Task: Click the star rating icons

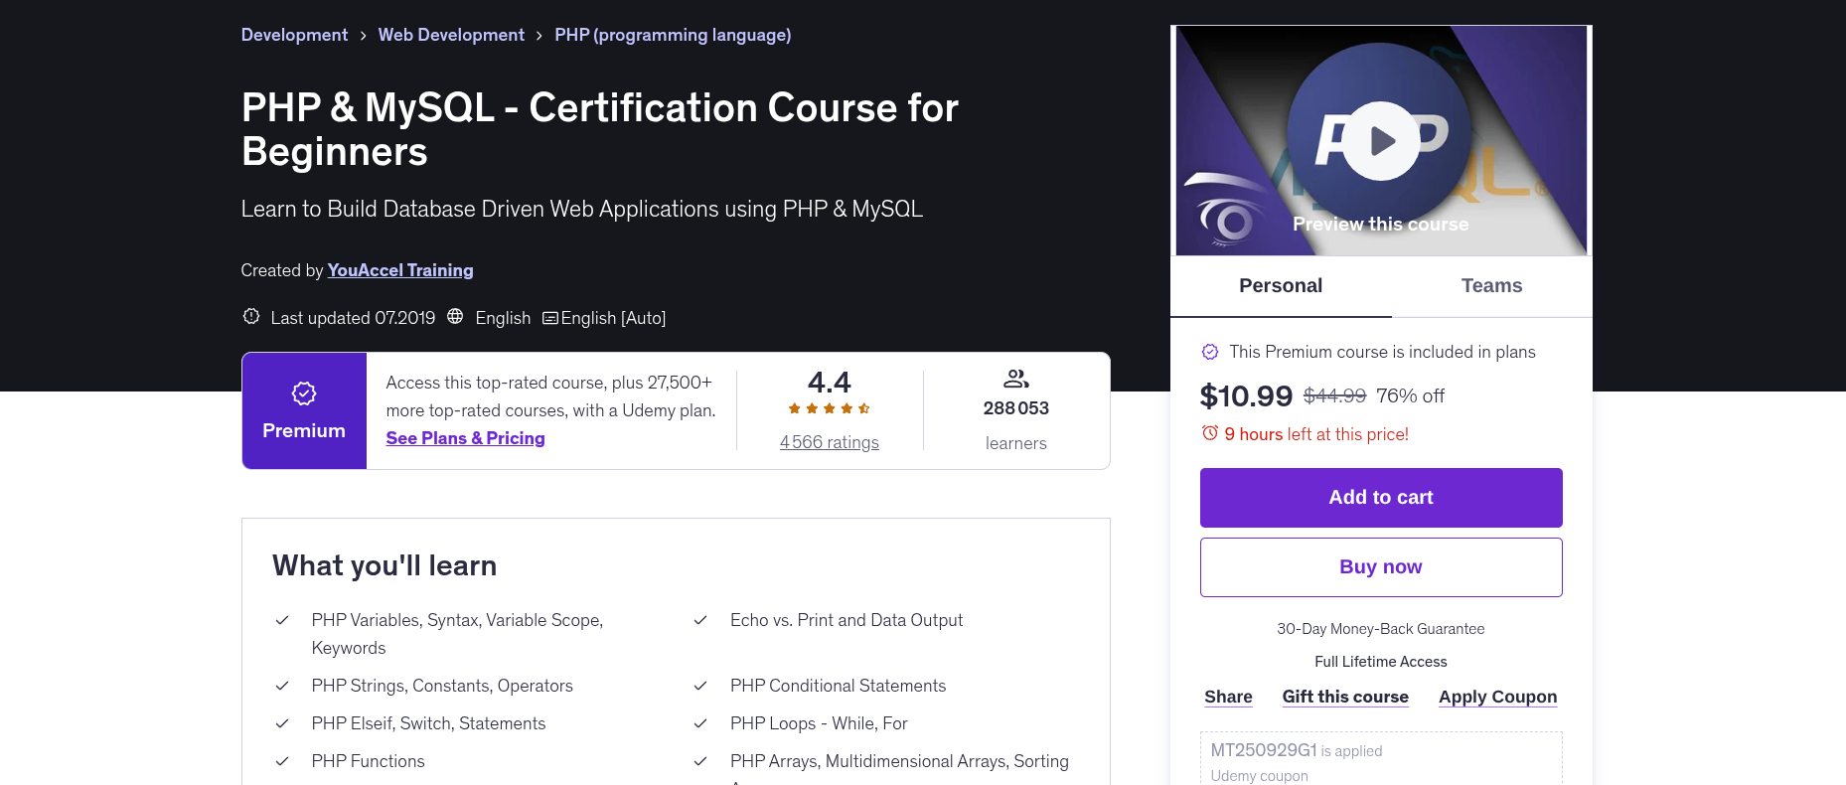Action: click(829, 408)
